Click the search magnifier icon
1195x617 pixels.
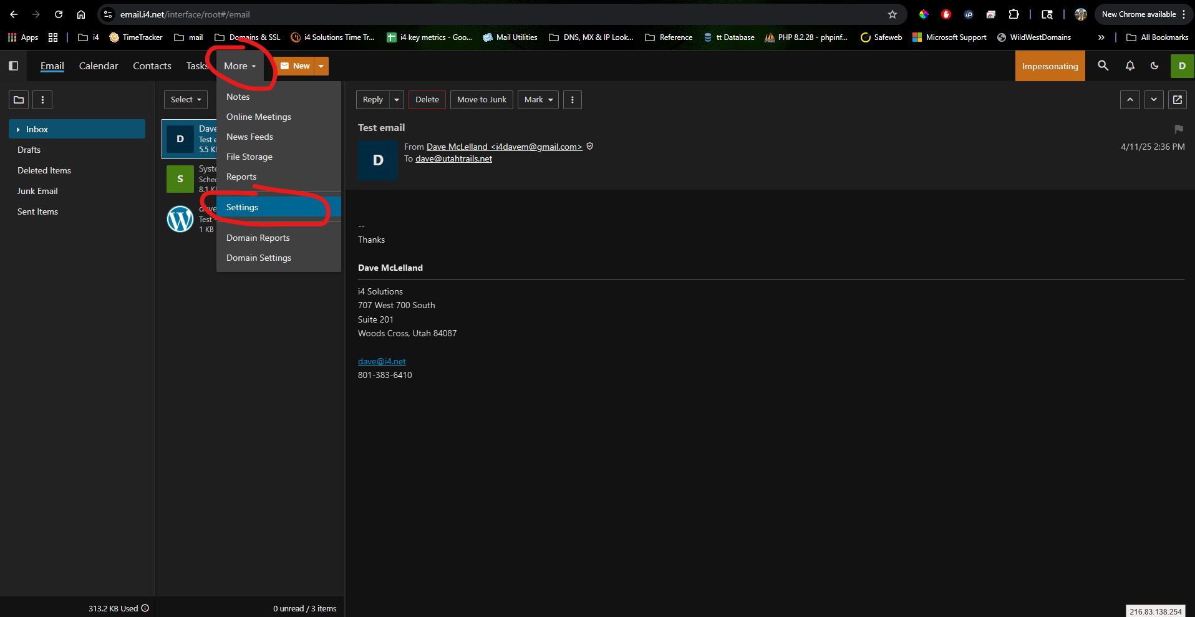coord(1103,66)
